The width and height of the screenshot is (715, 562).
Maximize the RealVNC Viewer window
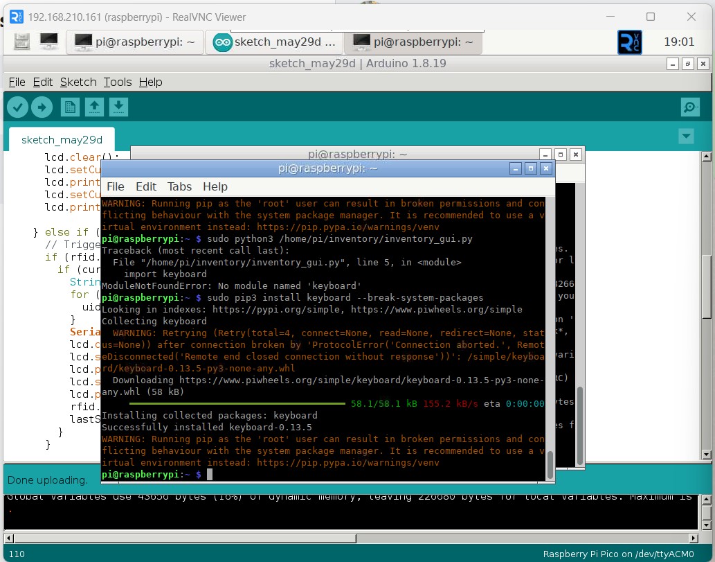(x=651, y=17)
